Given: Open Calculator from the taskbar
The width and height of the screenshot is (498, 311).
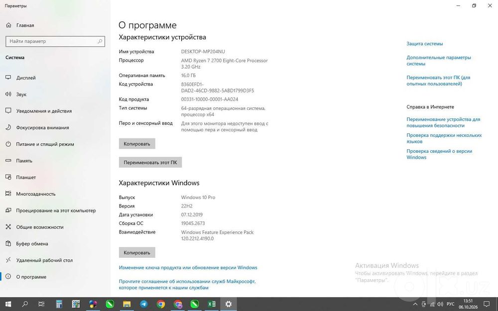Looking at the screenshot, I should point(59,304).
